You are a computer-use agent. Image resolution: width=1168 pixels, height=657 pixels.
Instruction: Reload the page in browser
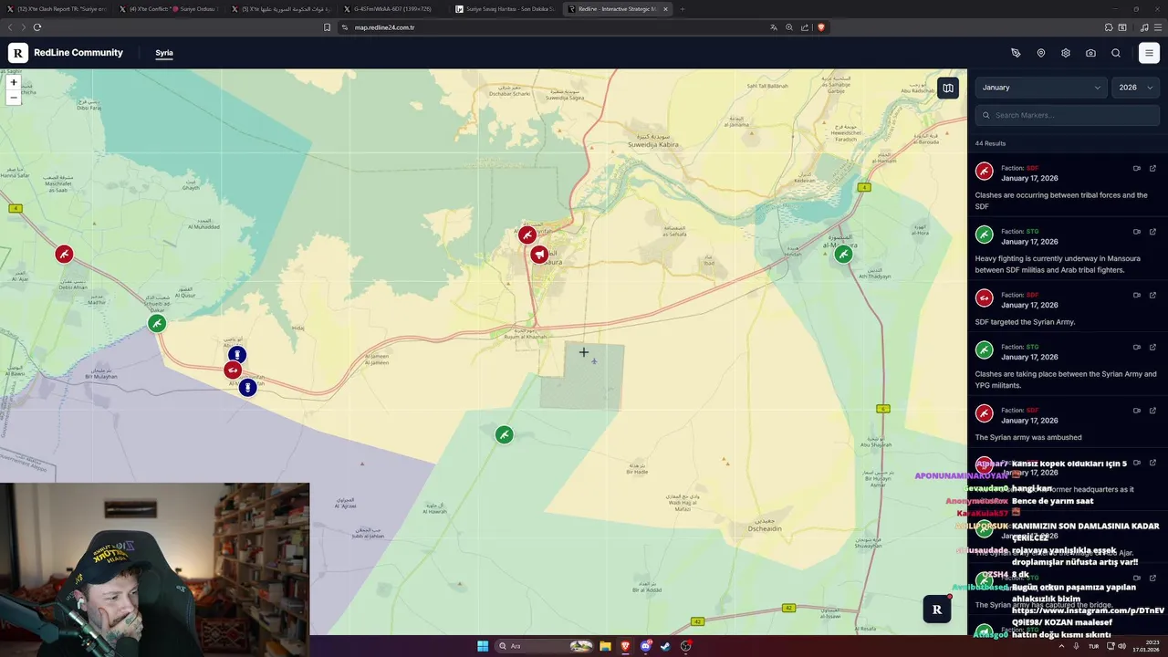37,27
